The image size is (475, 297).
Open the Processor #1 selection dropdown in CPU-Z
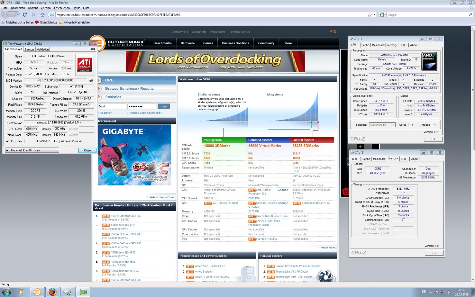click(382, 125)
